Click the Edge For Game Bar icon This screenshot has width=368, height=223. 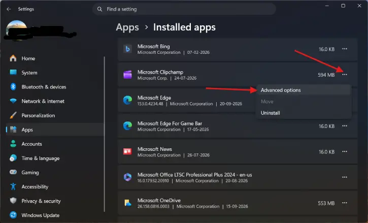coord(128,126)
